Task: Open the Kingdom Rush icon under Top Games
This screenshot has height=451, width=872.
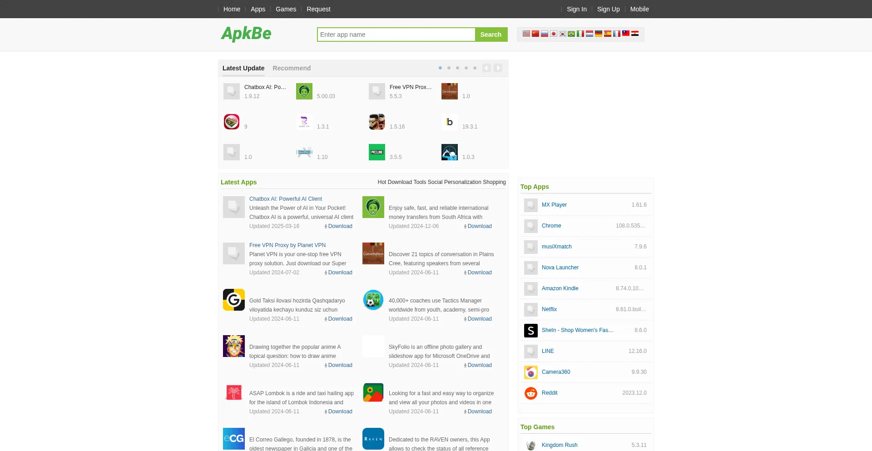Action: (x=530, y=445)
